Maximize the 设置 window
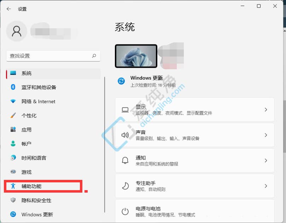The image size is (286, 223). pyautogui.click(x=259, y=6)
